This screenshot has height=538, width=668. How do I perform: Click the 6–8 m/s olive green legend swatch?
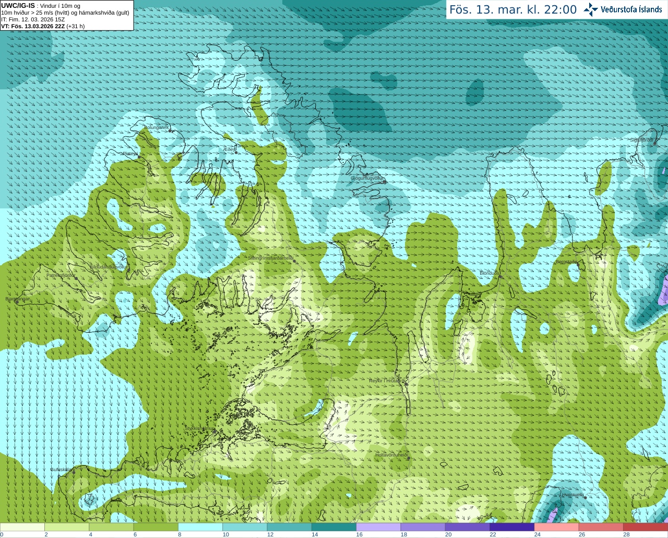point(156,527)
